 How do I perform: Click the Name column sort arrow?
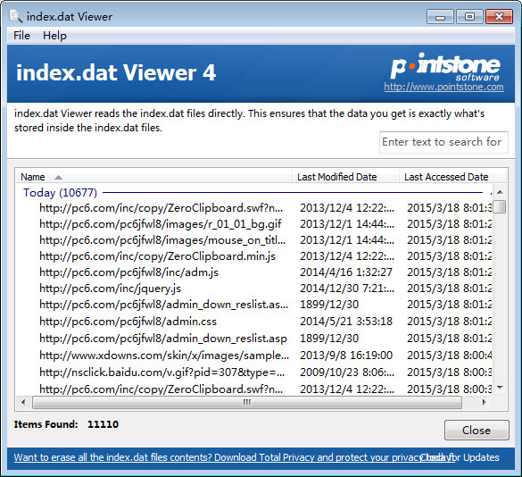58,178
